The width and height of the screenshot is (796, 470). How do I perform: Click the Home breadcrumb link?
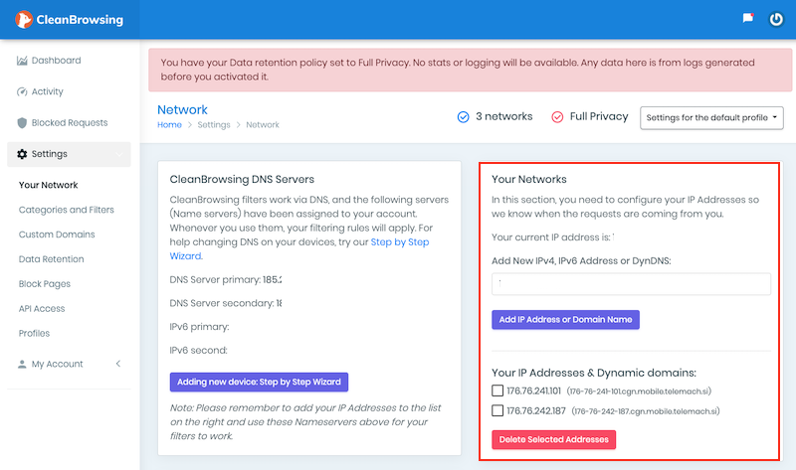[169, 125]
